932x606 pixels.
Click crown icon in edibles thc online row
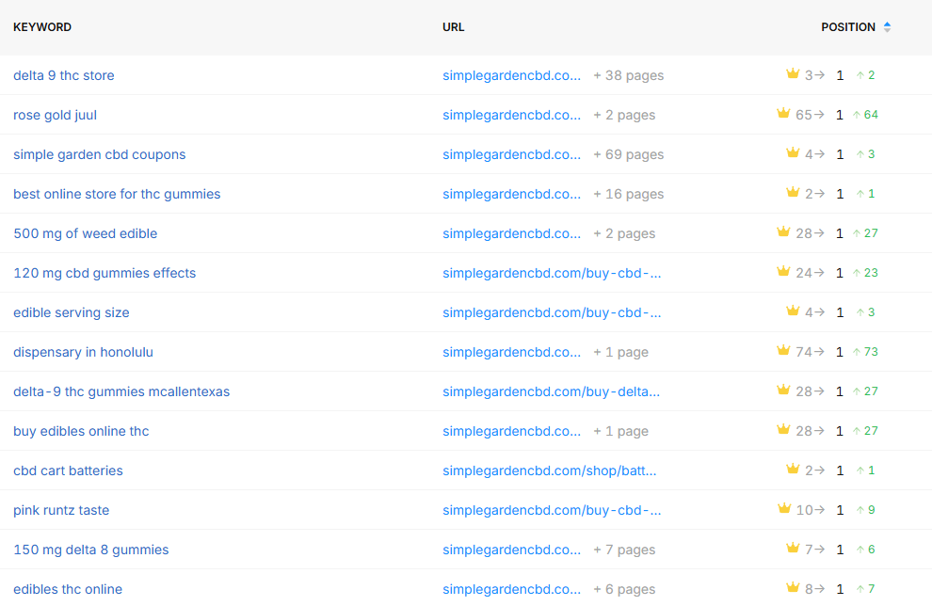tap(793, 587)
